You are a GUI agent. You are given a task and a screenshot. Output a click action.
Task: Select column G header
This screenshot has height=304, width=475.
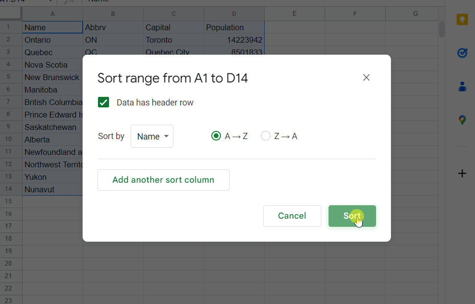pyautogui.click(x=415, y=14)
